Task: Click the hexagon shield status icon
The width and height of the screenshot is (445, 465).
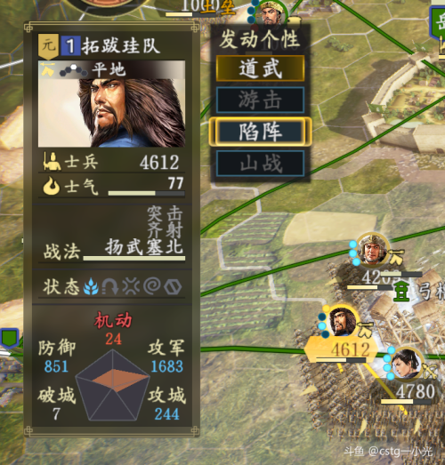Action: coord(173,287)
